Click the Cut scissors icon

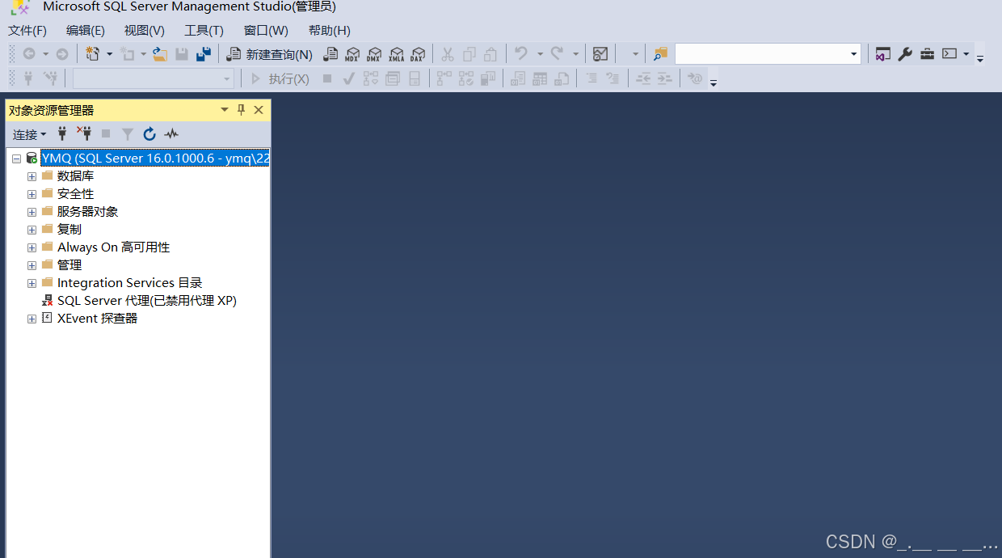tap(447, 54)
